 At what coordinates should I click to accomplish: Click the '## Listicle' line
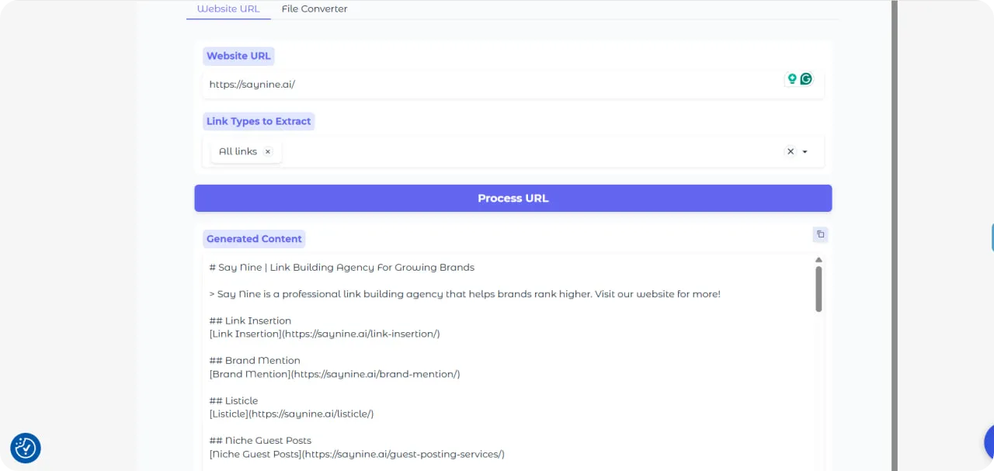coord(234,400)
